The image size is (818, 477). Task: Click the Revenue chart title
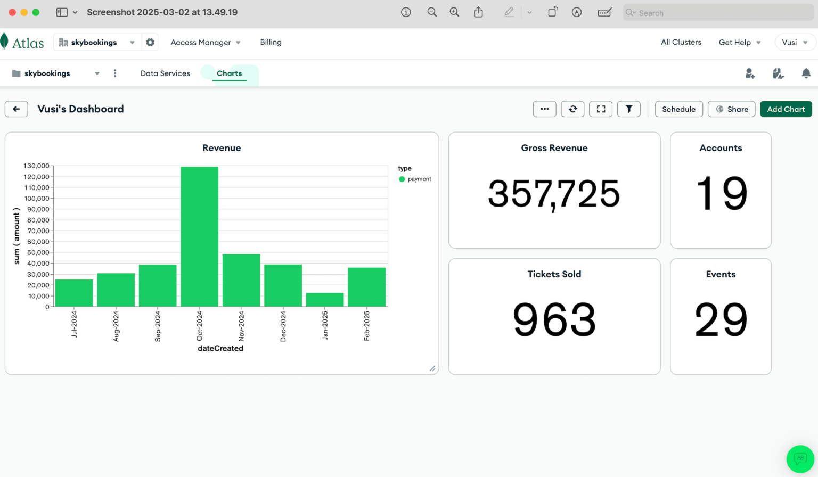pos(222,148)
